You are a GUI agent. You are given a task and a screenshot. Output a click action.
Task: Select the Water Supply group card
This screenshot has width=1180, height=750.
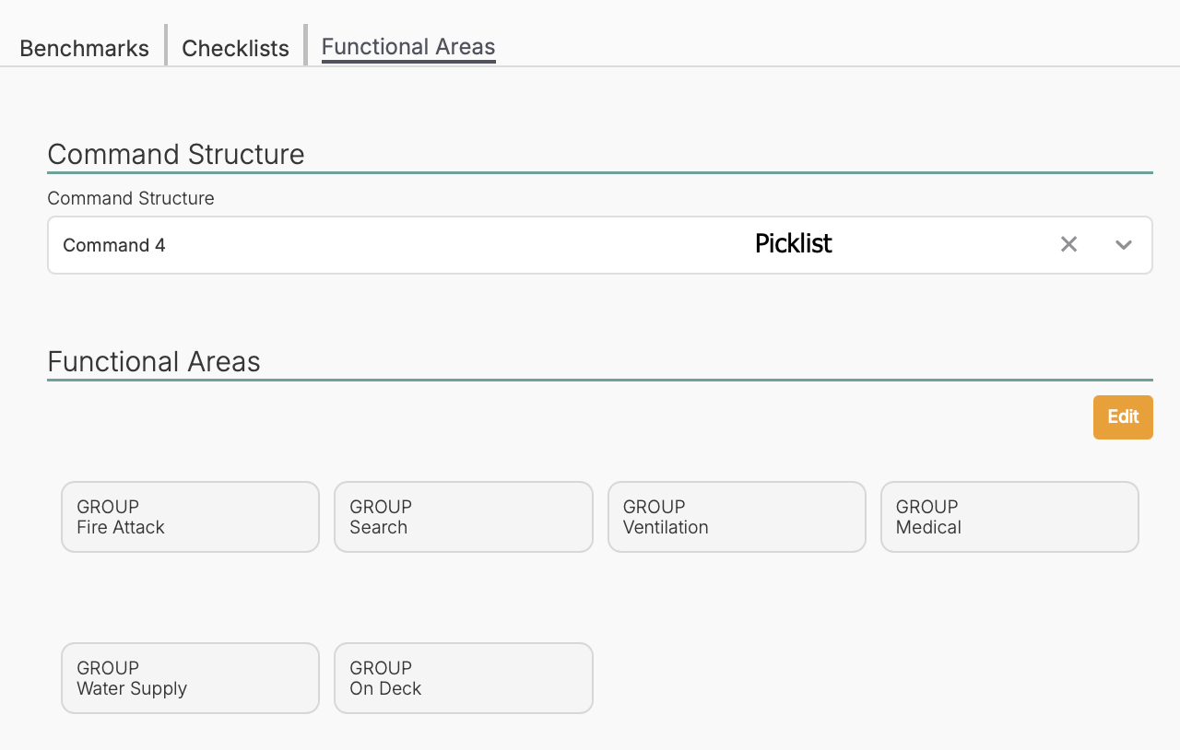point(190,678)
